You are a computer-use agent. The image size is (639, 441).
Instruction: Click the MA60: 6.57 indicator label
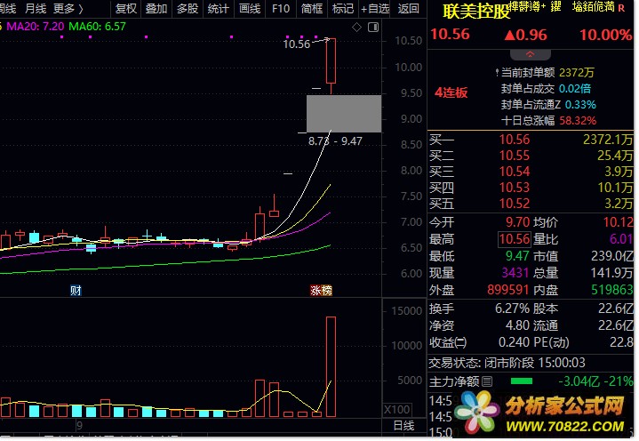(x=98, y=27)
